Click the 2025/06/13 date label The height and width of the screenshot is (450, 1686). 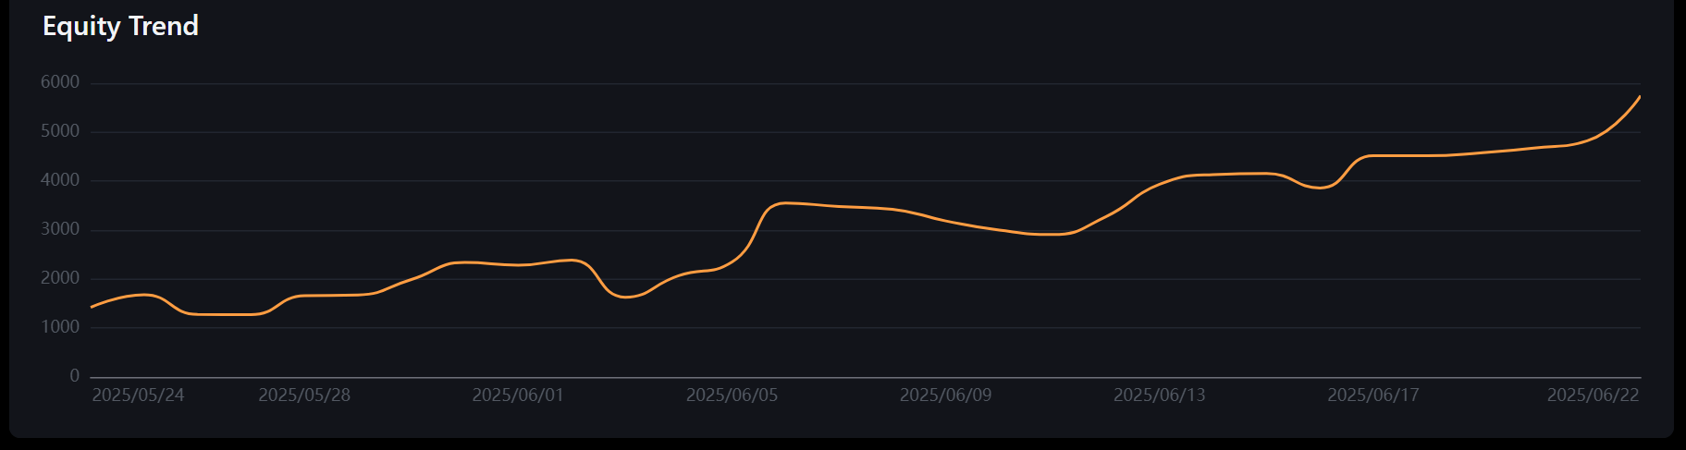click(x=1159, y=395)
